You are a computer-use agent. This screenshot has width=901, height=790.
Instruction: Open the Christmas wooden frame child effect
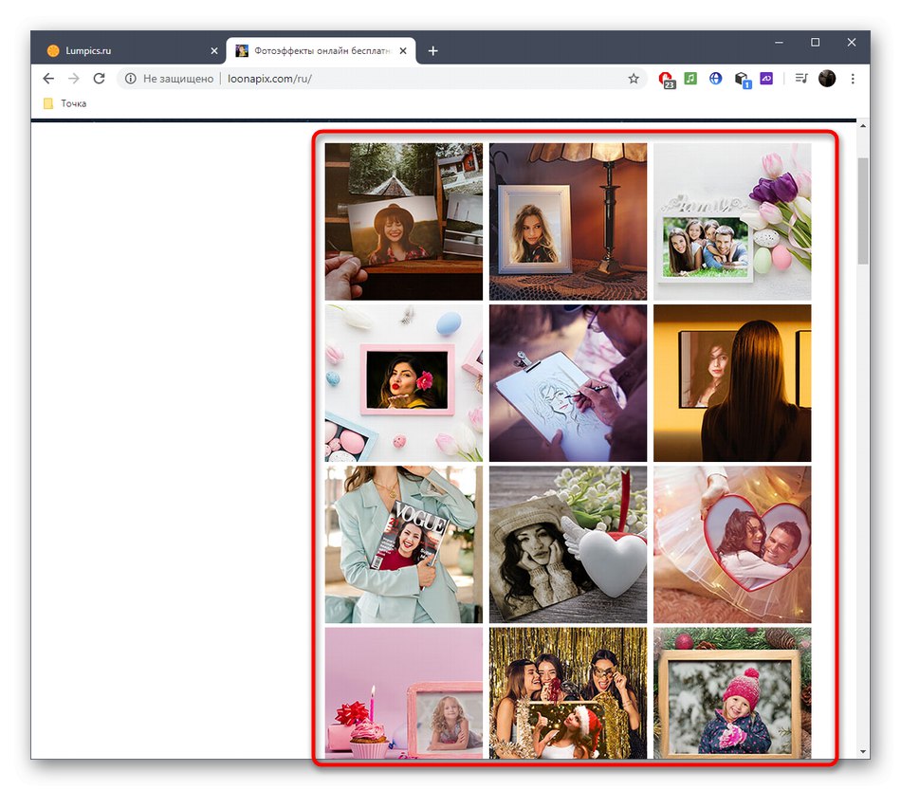732,693
